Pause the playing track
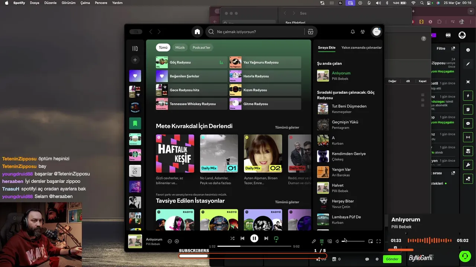The height and width of the screenshot is (267, 476). [x=254, y=238]
